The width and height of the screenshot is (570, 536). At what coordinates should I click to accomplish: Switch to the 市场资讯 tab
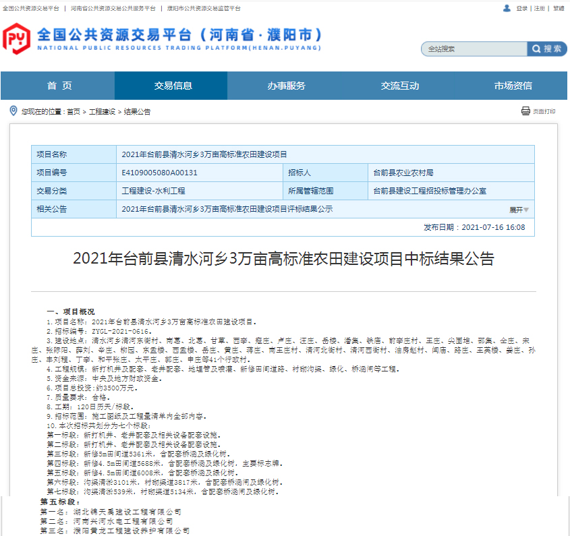[x=513, y=86]
